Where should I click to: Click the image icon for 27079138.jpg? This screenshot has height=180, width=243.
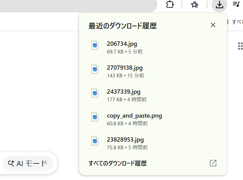tap(95, 69)
